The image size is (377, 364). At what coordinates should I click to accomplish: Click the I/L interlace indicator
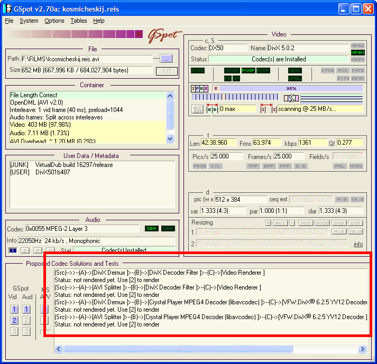click(x=215, y=166)
